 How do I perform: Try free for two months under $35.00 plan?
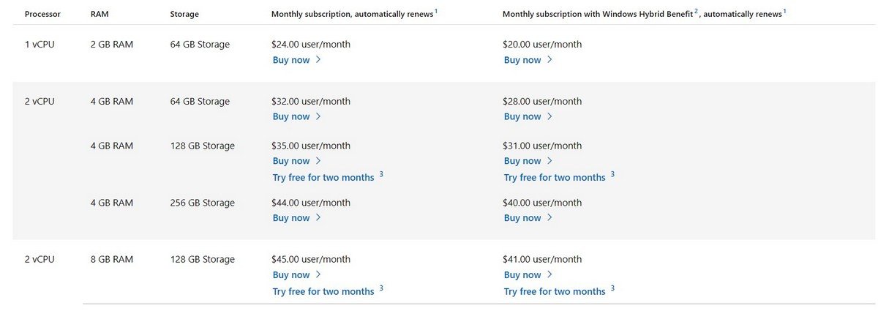323,178
